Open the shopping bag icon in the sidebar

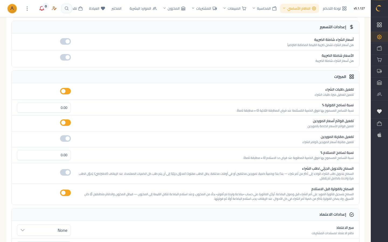[x=379, y=123]
